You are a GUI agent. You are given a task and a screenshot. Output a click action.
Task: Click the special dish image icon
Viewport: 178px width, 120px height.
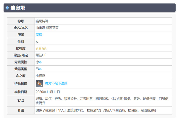pyautogui.click(x=39, y=83)
